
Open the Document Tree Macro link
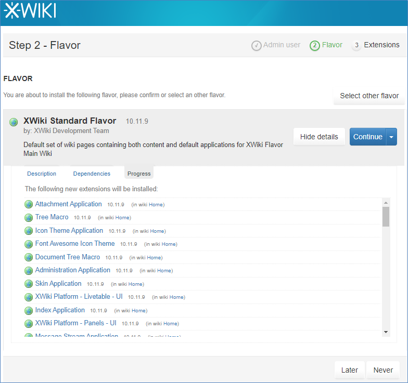[x=68, y=257]
